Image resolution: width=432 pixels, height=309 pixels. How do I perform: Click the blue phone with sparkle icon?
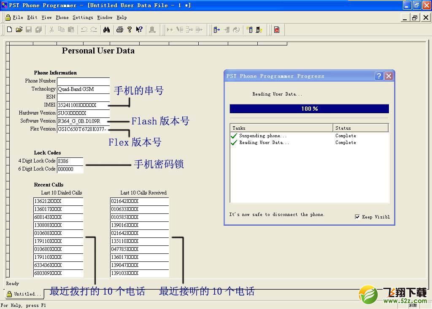pyautogui.click(x=249, y=29)
